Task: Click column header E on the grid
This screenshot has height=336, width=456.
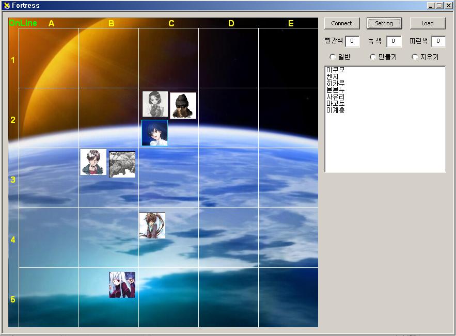Action: (x=291, y=23)
